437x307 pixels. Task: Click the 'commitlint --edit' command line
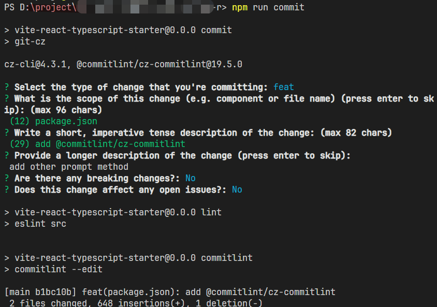59,269
